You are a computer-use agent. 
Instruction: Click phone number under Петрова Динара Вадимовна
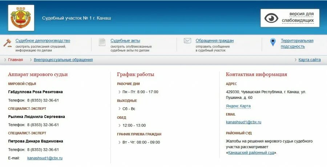pyautogui.click(x=43, y=150)
